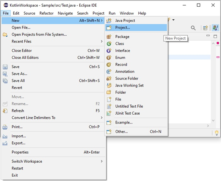Create a new Interface
Image resolution: width=221 pixels, height=181 pixels.
coord(136,50)
